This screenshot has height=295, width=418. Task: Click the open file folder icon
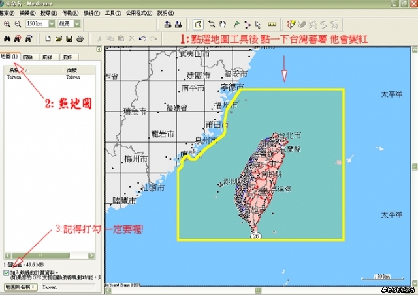pyautogui.click(x=59, y=39)
